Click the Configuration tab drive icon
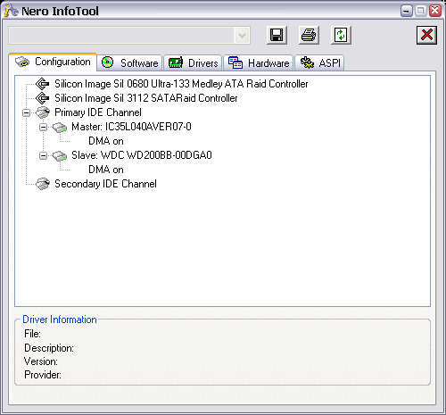 [22, 62]
